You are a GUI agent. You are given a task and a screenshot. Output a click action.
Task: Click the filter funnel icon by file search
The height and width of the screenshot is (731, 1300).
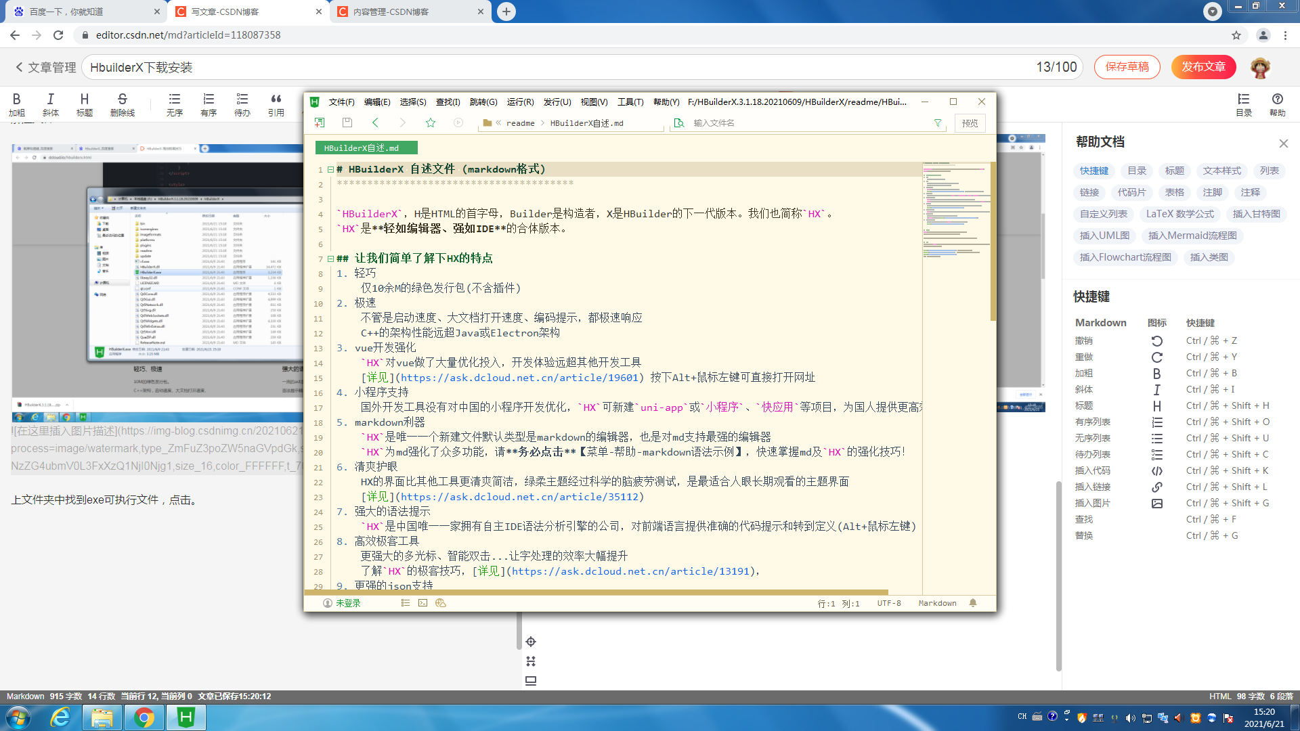click(x=938, y=123)
